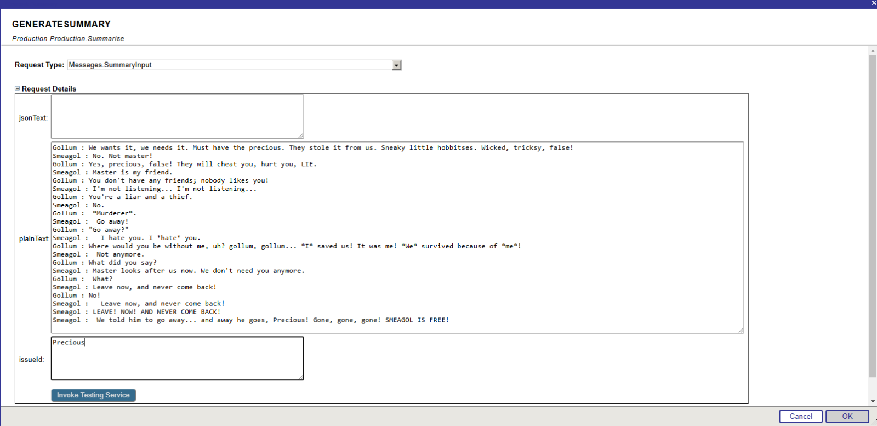Image resolution: width=877 pixels, height=426 pixels.
Task: Click the line 'Gollum : *Murderer*.'
Action: click(94, 213)
